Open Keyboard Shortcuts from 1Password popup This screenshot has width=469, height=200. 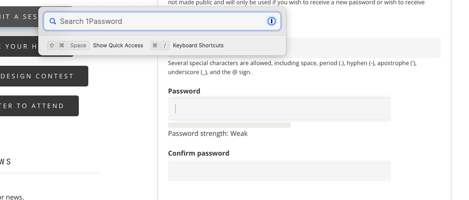click(198, 46)
